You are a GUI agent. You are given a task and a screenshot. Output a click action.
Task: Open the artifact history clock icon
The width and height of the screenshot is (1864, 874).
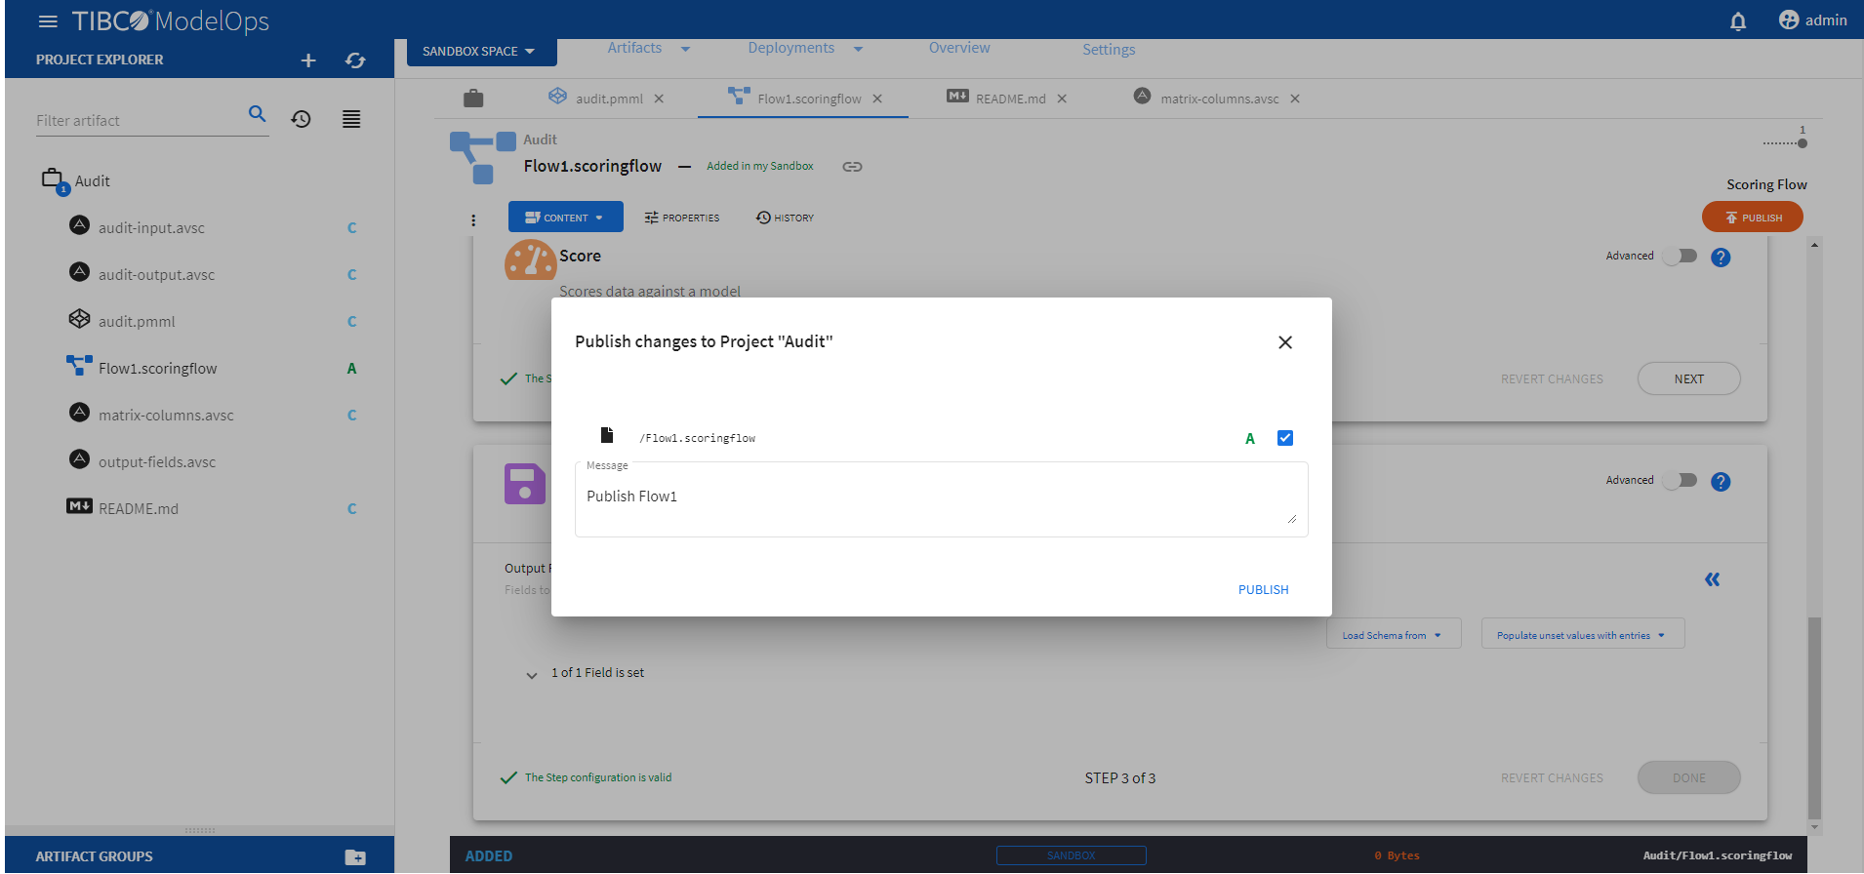click(302, 119)
